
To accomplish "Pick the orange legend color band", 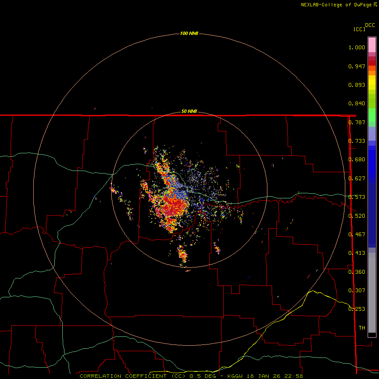I will (x=372, y=73).
